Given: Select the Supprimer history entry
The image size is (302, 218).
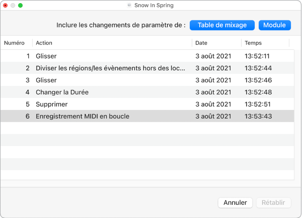Looking at the screenshot, I should click(50, 104).
